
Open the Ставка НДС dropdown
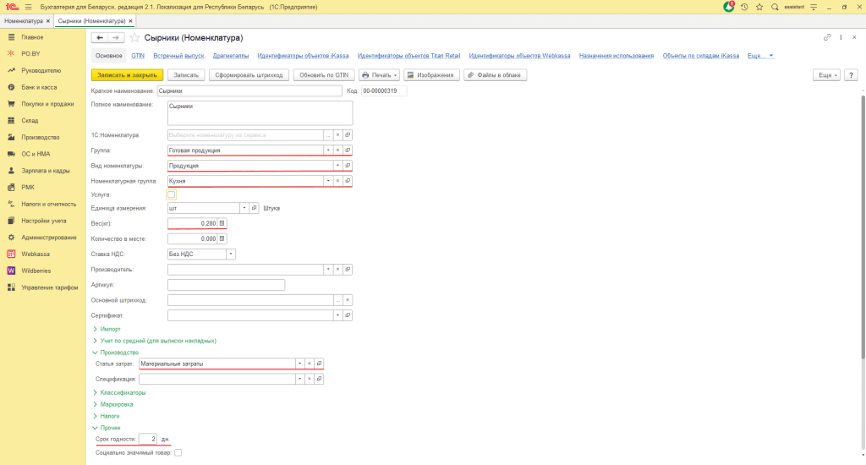pos(231,253)
